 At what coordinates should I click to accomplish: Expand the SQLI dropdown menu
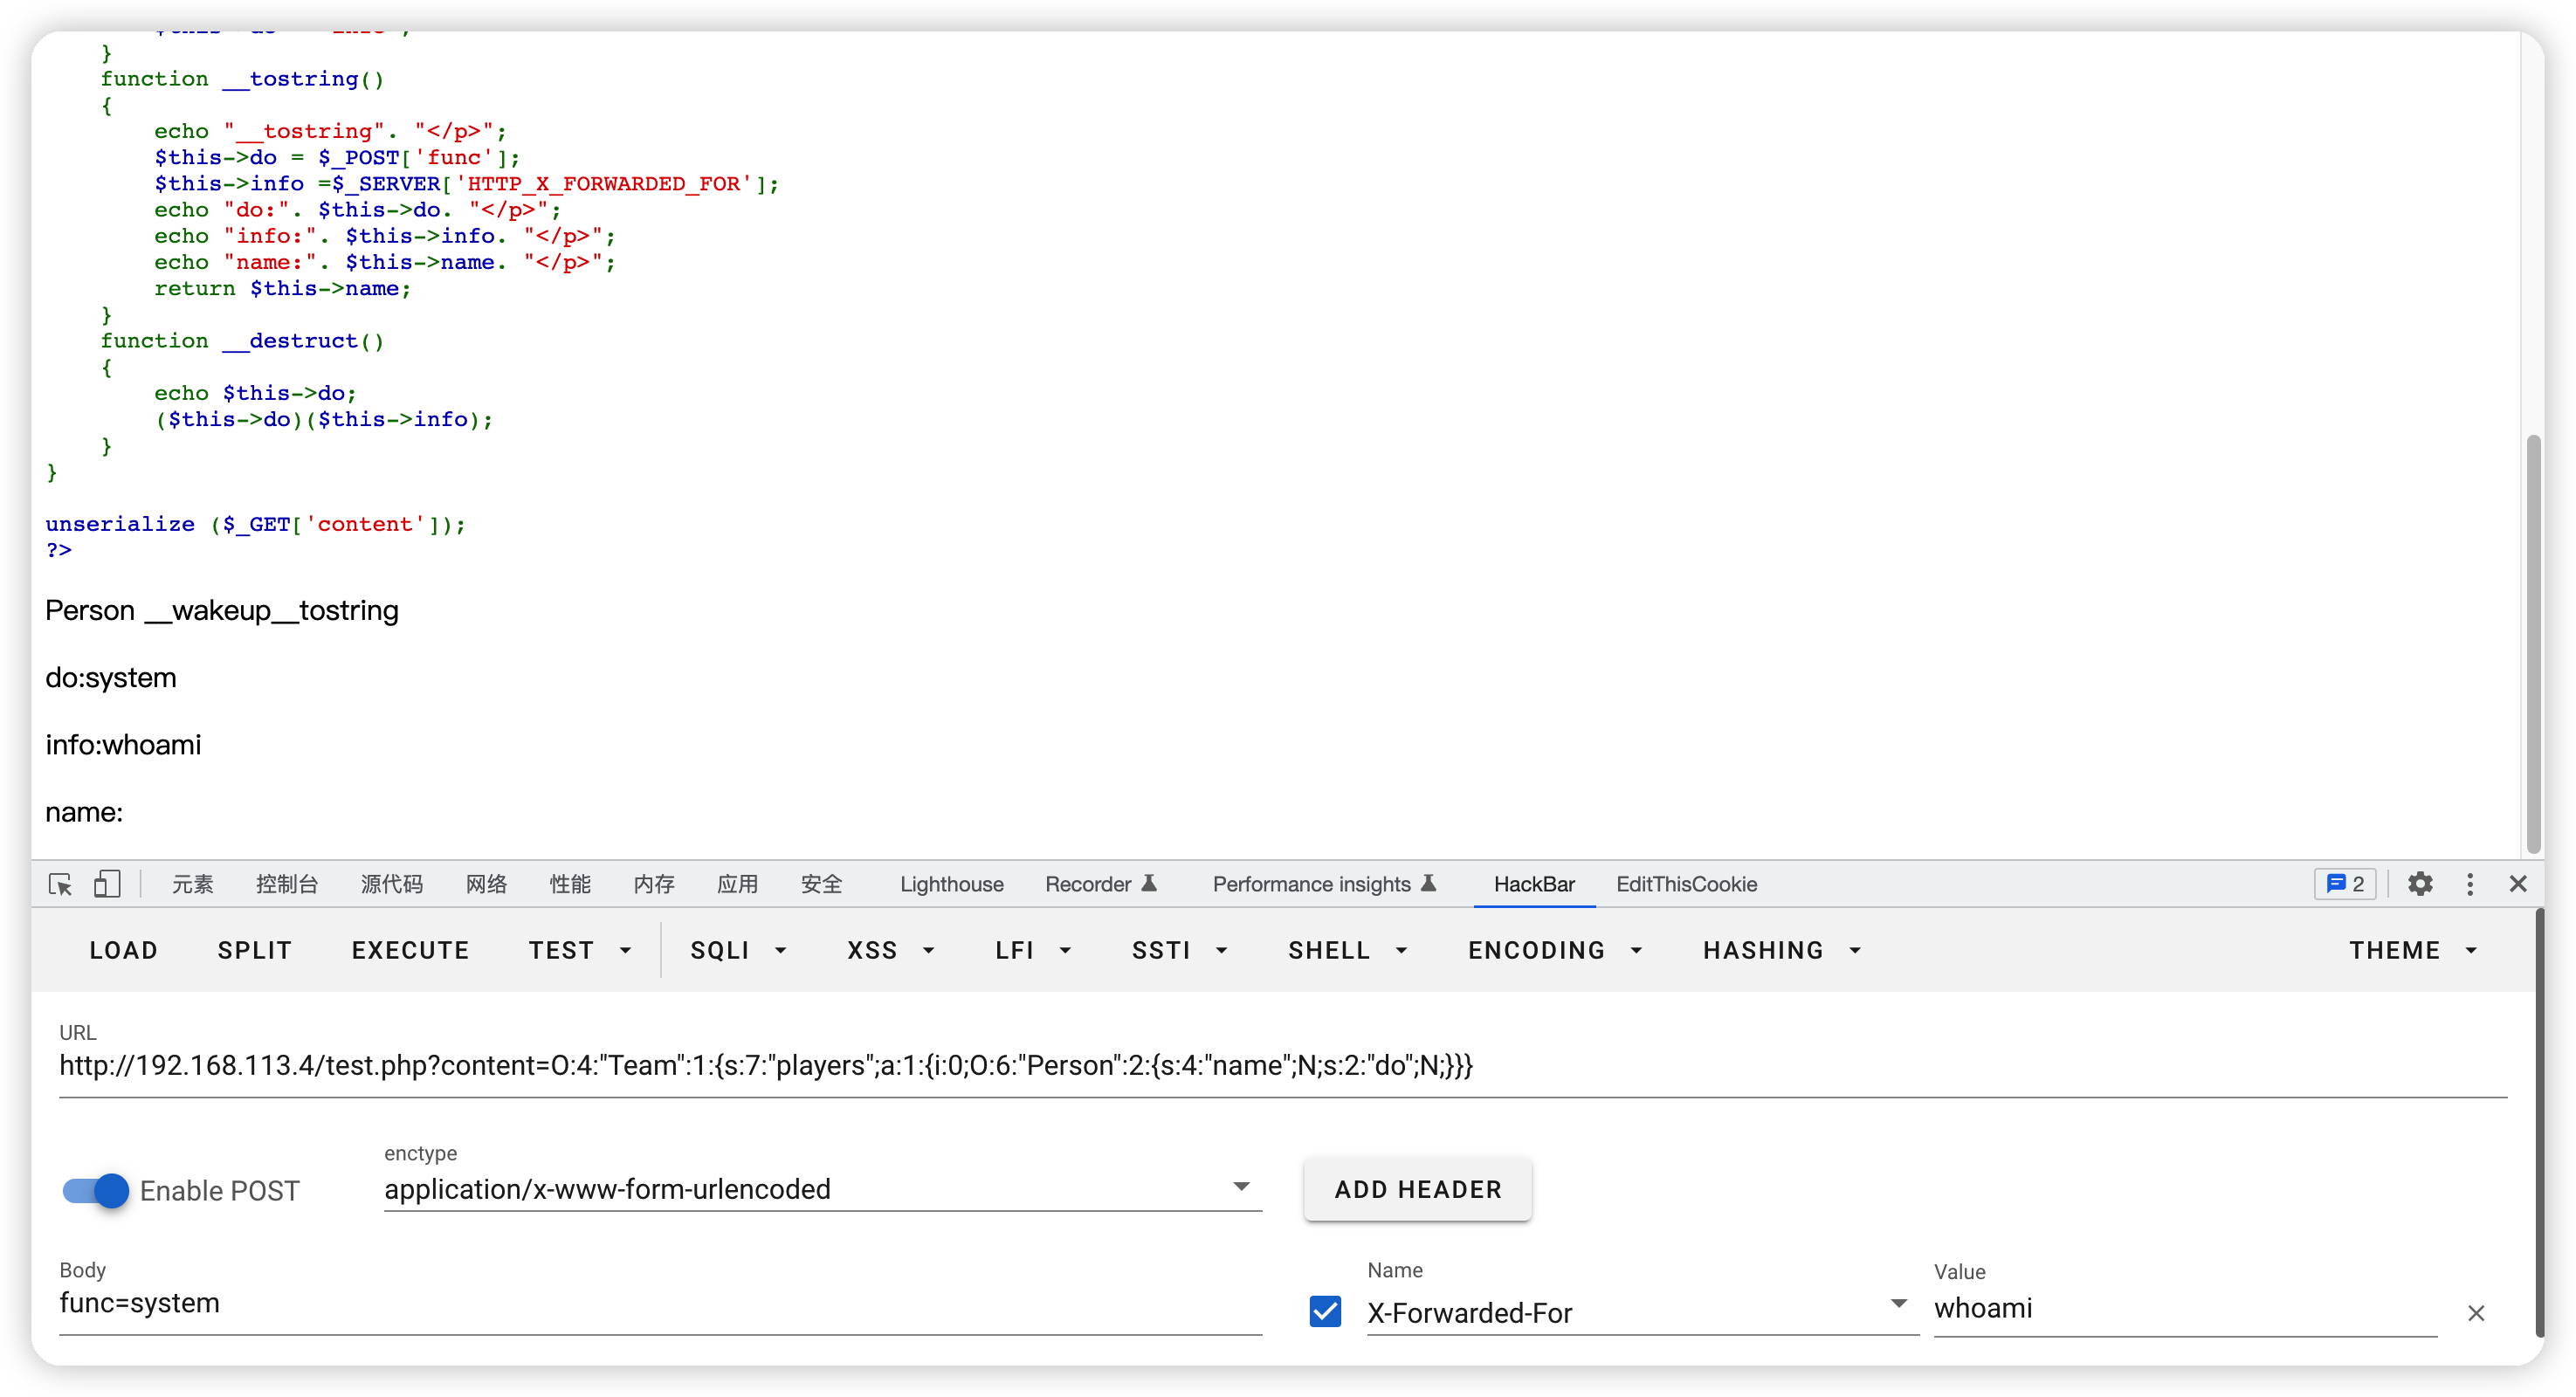[x=738, y=950]
